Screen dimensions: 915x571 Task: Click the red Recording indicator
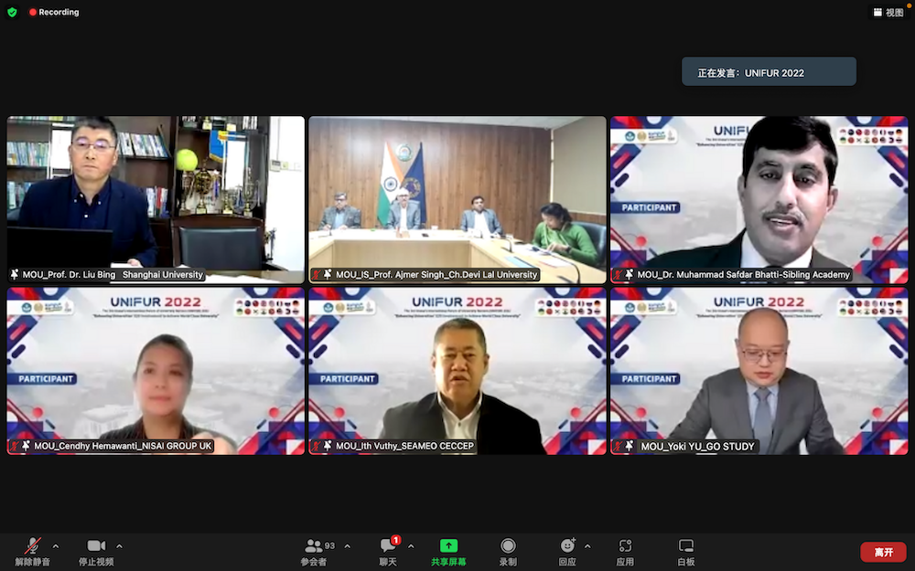[x=54, y=12]
